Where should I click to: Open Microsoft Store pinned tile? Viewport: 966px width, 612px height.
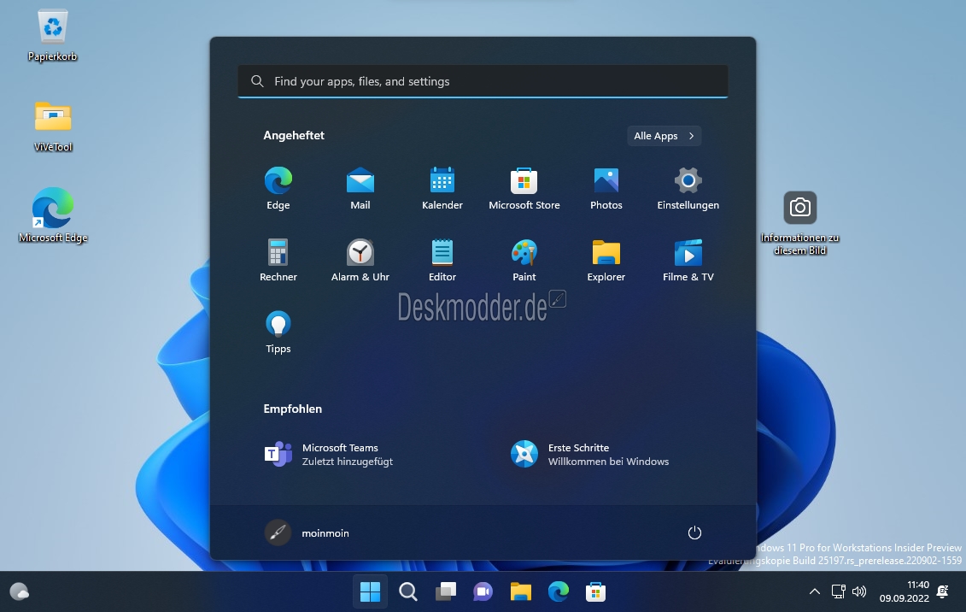tap(524, 189)
